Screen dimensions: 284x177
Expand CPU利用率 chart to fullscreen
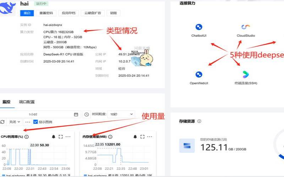click(60, 137)
